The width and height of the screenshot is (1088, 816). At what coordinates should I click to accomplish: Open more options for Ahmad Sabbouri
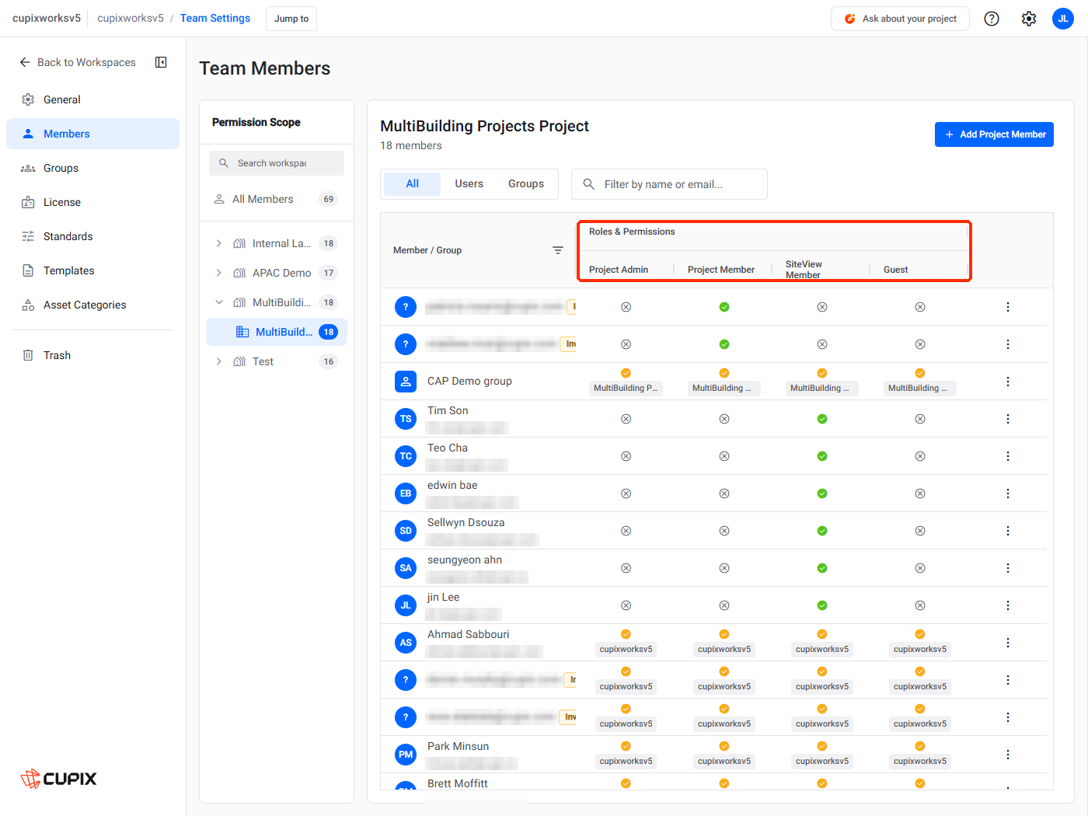pos(1008,643)
